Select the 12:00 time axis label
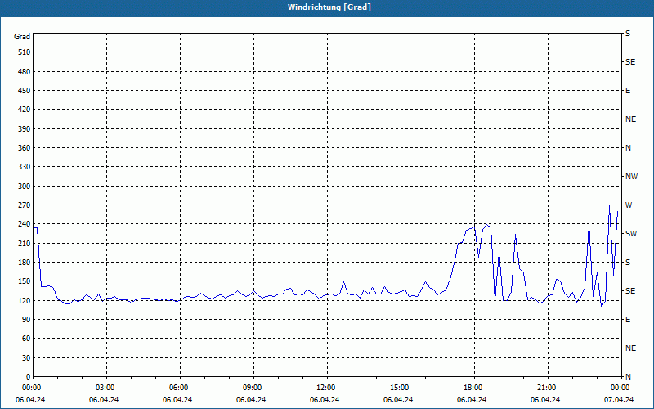This screenshot has width=654, height=409. click(328, 388)
